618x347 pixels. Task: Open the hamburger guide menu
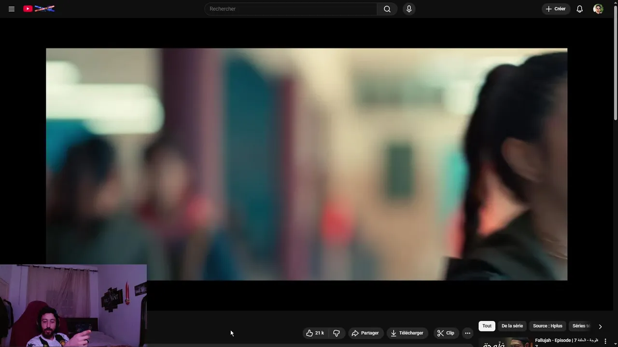coord(12,9)
